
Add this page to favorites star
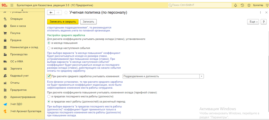66,12
